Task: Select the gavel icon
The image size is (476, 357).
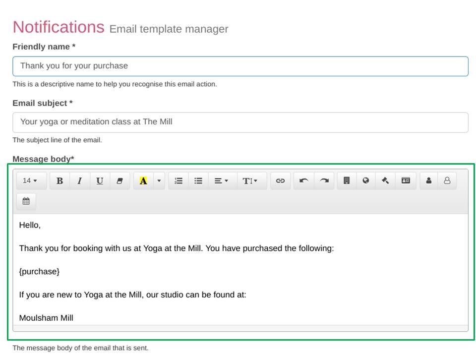Action: coord(385,180)
